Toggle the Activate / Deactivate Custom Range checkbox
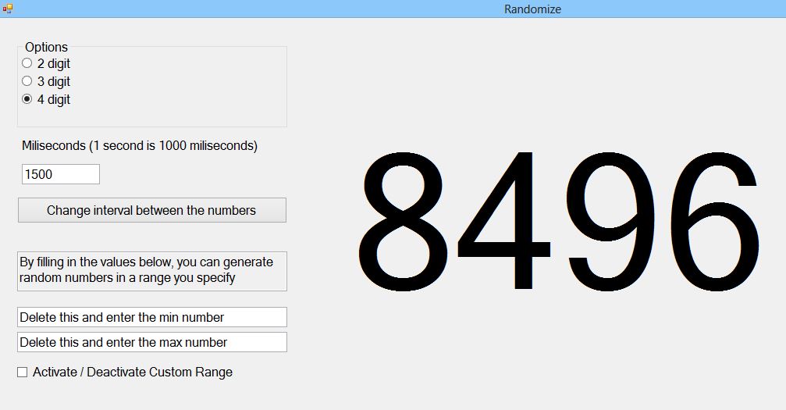The image size is (786, 410). [x=23, y=373]
